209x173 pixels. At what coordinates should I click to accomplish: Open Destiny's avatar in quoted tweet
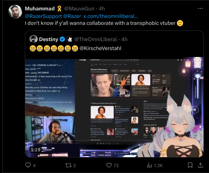click(x=33, y=39)
